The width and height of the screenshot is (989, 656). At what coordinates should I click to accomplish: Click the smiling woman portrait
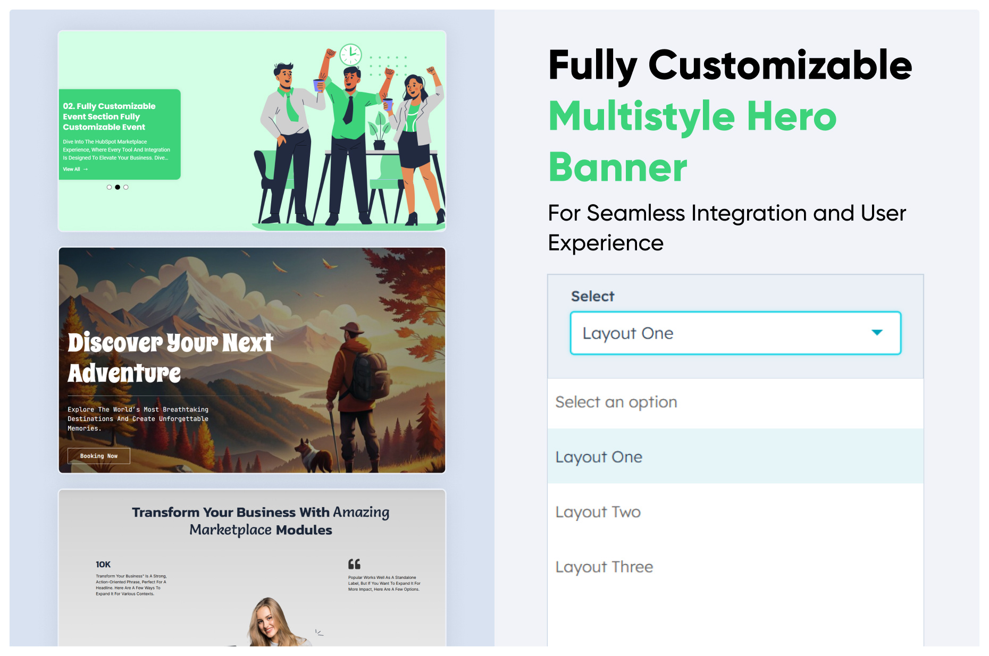point(270,623)
